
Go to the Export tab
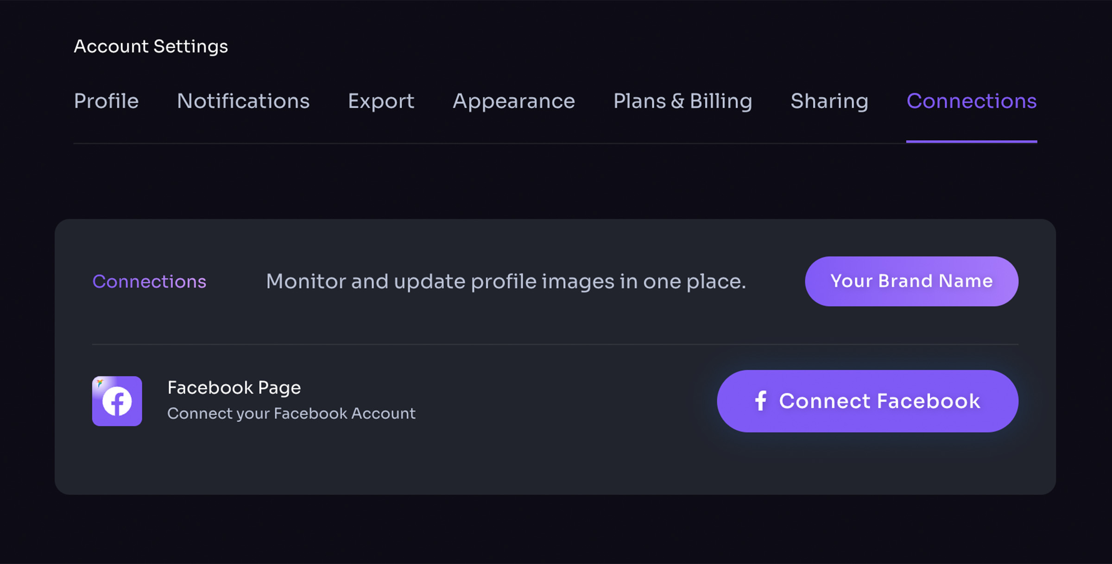tap(381, 101)
